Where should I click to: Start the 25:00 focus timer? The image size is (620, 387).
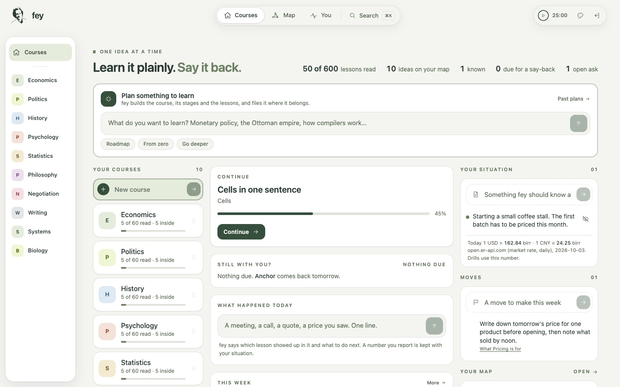tap(543, 15)
